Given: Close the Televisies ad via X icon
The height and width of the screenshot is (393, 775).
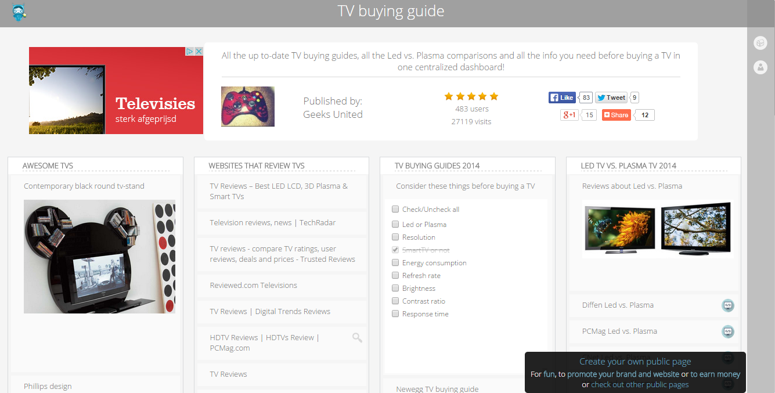Looking at the screenshot, I should (x=199, y=52).
